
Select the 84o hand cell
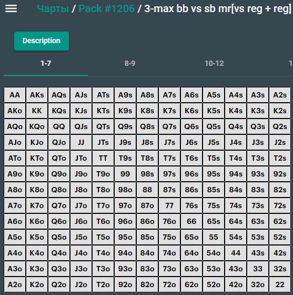click(x=147, y=253)
